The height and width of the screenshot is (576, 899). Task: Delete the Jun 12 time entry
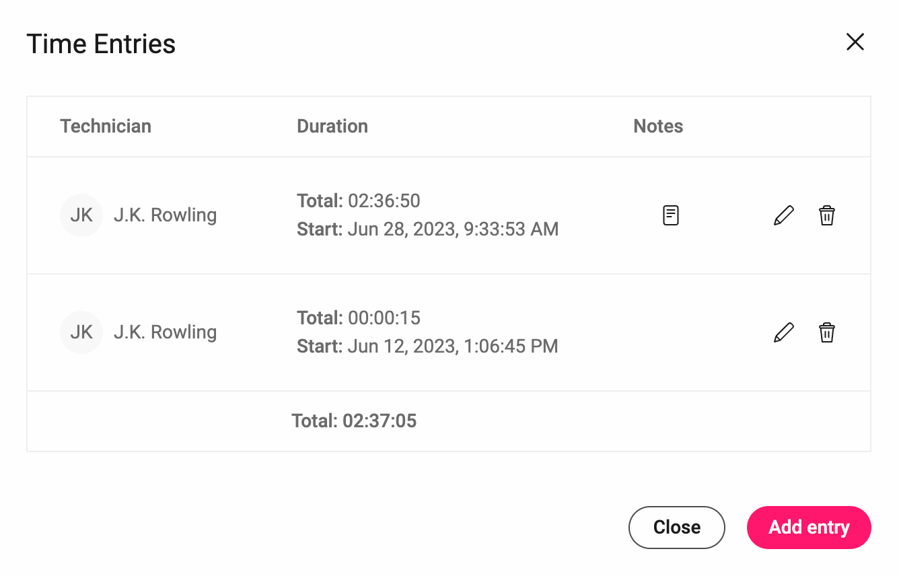(827, 332)
